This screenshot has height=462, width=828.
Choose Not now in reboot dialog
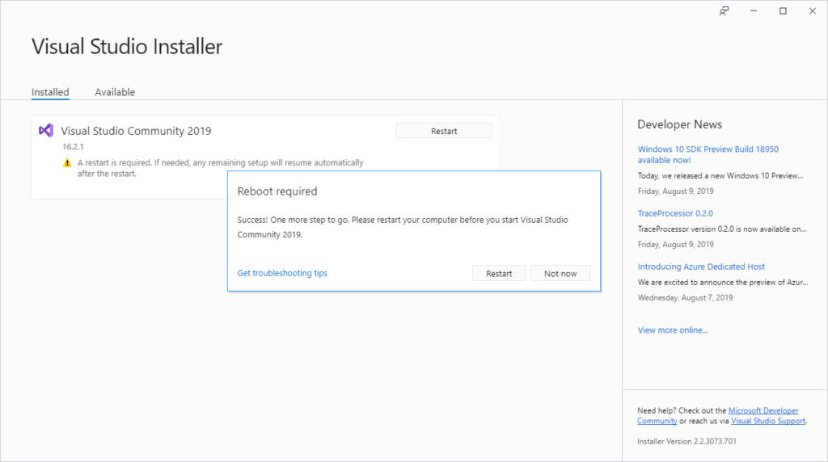pyautogui.click(x=560, y=273)
